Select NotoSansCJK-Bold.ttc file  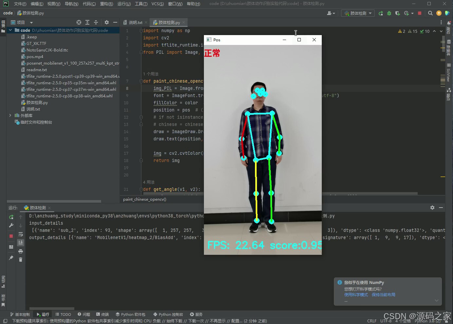pyautogui.click(x=47, y=50)
